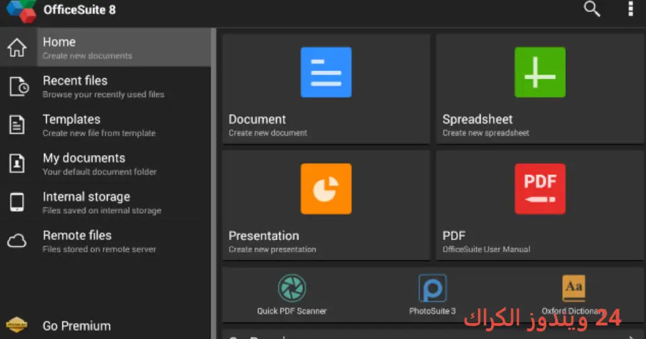Tap the Go Premium label
This screenshot has width=646, height=339.
pos(76,326)
